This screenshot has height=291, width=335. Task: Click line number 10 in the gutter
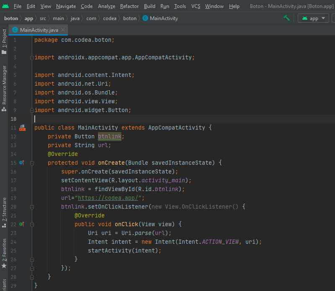click(x=14, y=119)
